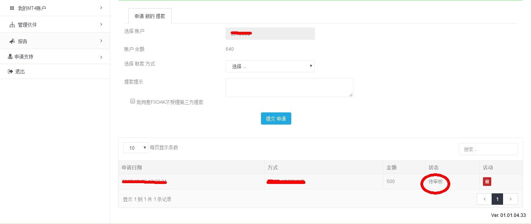This screenshot has height=224, width=531.
Task: Click page number 1 button
Action: [497, 199]
